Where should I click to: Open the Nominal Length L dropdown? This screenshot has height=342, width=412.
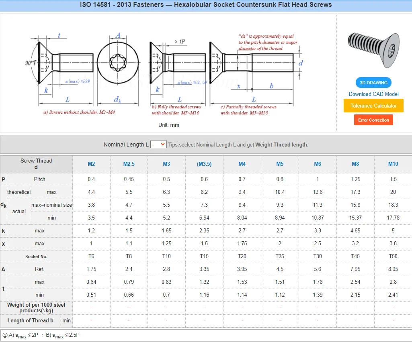tap(158, 144)
